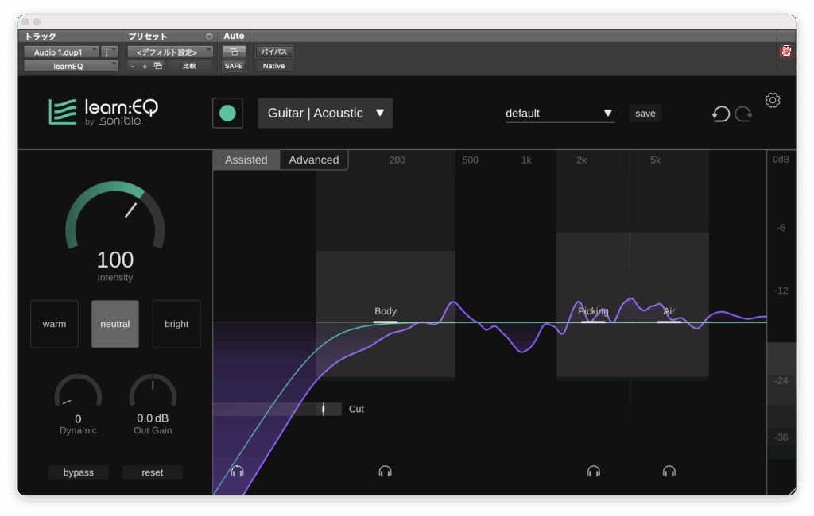Toggle the 比較 compare button

pyautogui.click(x=189, y=66)
